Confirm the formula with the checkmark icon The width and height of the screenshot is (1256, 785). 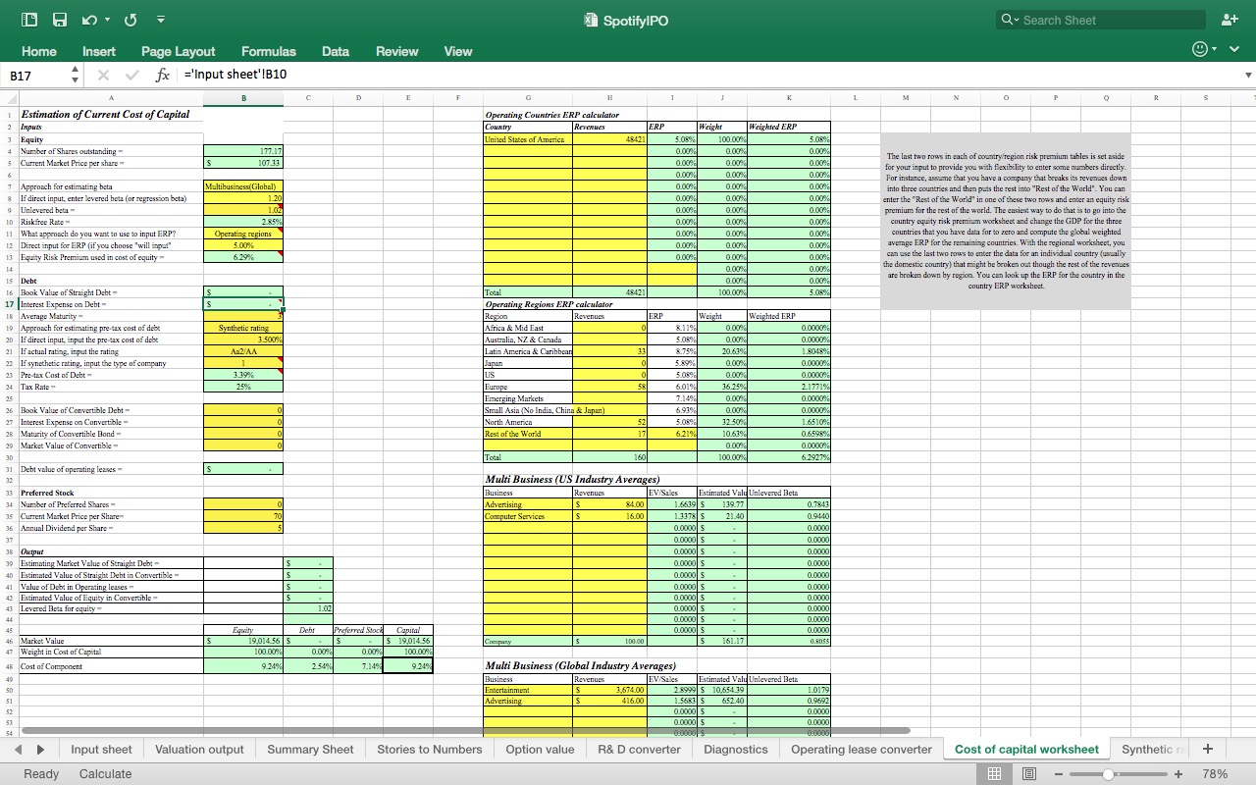132,74
